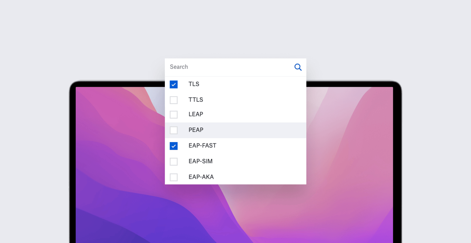Enable the TTLS checkbox
The image size is (471, 243).
[x=173, y=100]
